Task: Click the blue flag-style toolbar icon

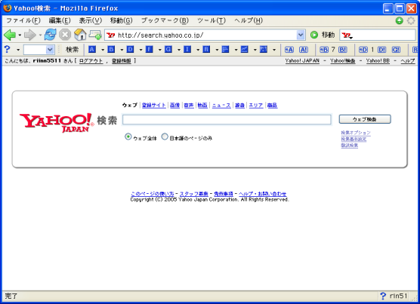Action: 225,50
